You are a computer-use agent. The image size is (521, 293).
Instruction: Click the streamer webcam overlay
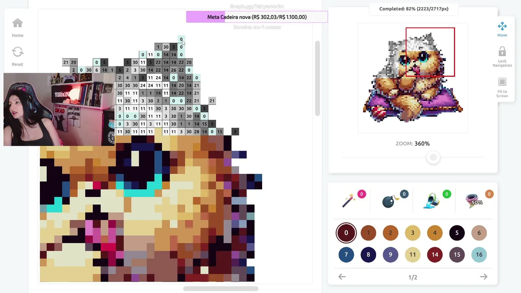tap(59, 109)
